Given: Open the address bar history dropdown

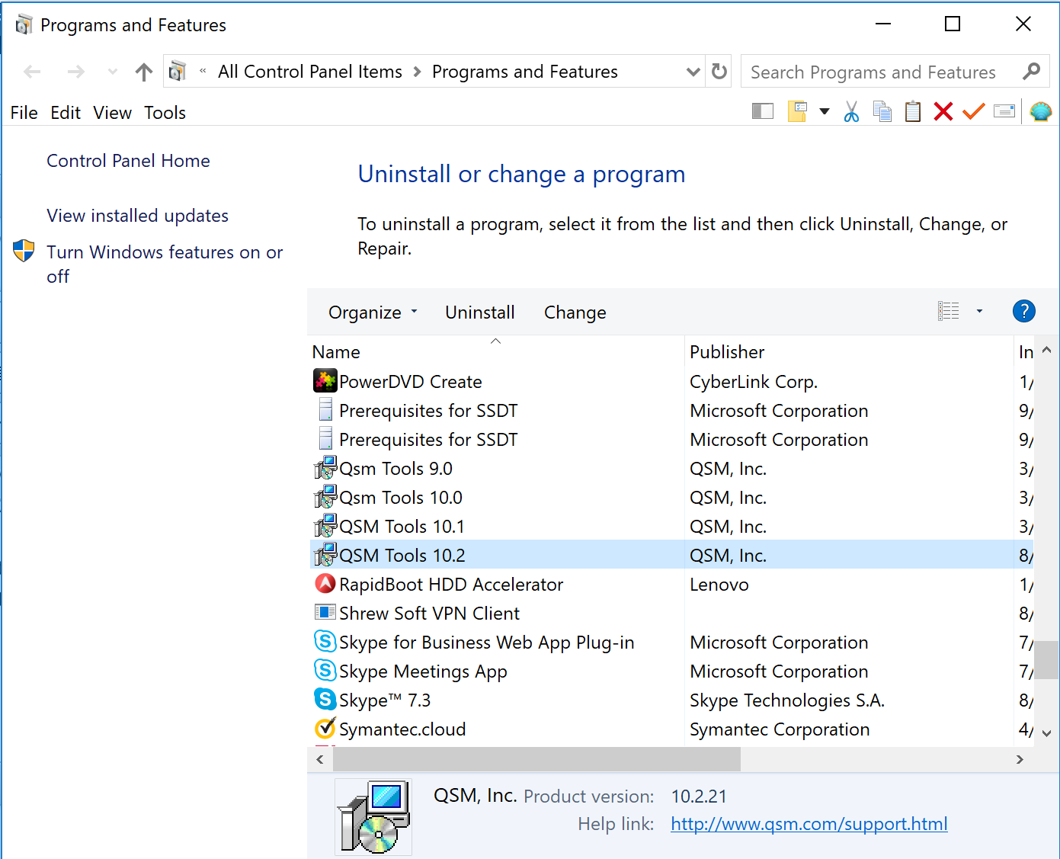Looking at the screenshot, I should 693,72.
